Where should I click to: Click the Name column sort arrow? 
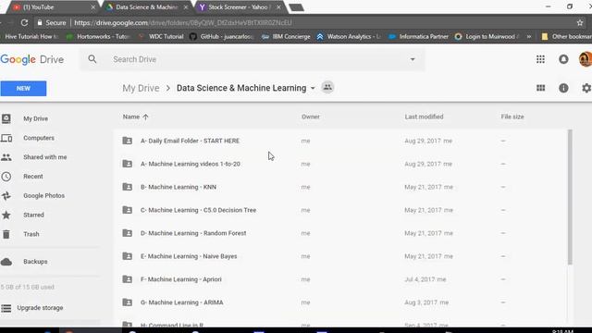coord(145,117)
